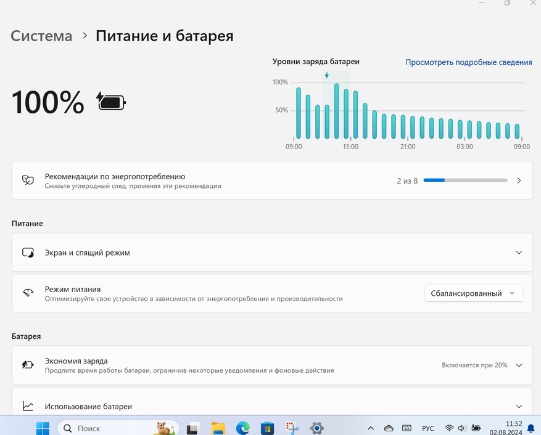The image size is (541, 435).
Task: Open the Windows Start menu
Action: pyautogui.click(x=43, y=428)
